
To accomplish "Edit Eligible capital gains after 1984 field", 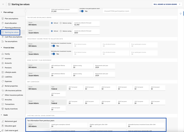I will pyautogui.click(x=107, y=125).
